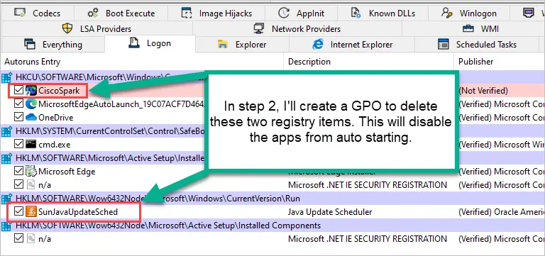The image size is (545, 256).
Task: Click the Microsoft Edge installer icon
Action: click(x=31, y=171)
